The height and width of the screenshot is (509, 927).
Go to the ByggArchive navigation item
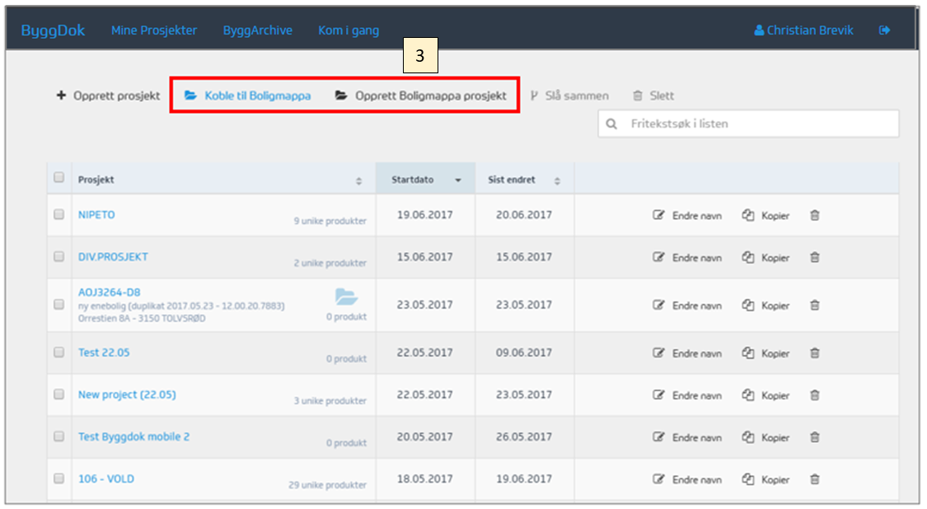tap(257, 30)
